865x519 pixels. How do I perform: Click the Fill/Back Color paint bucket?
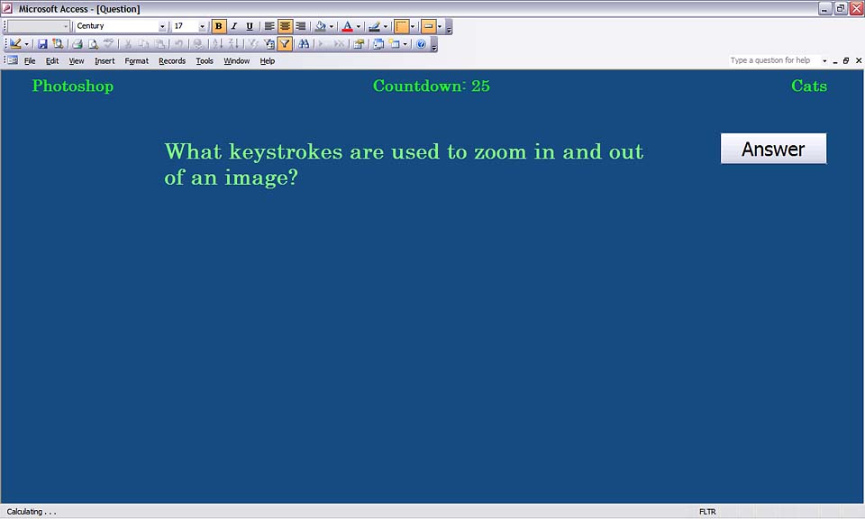point(321,26)
